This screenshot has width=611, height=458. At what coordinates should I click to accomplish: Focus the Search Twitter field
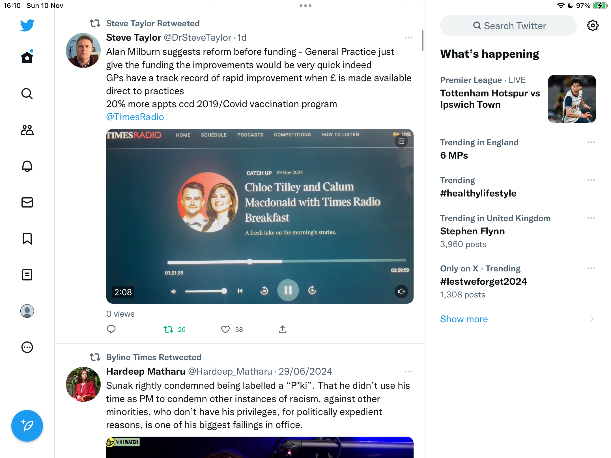click(508, 26)
